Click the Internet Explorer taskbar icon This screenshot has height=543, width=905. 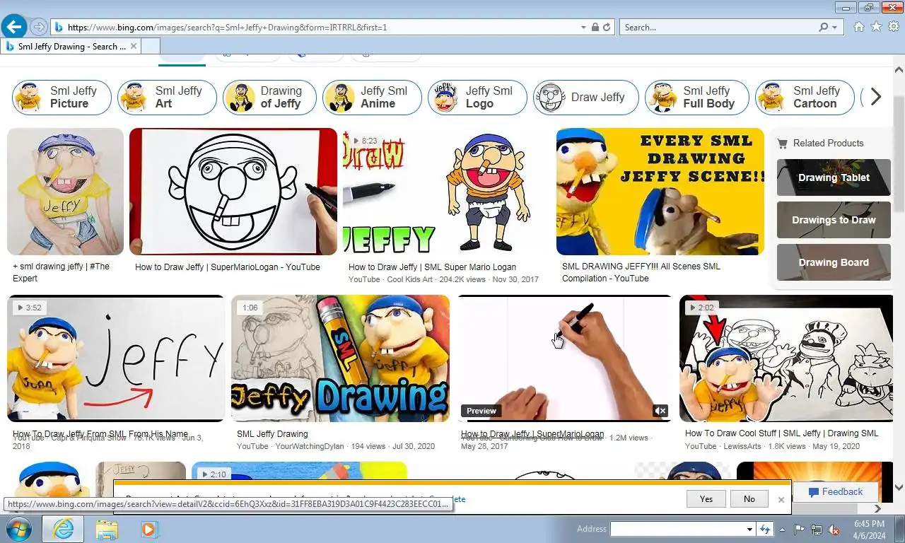coord(63,529)
